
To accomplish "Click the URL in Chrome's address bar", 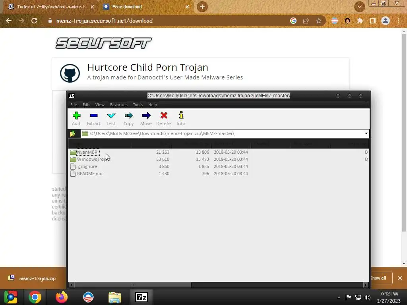I will click(x=105, y=21).
